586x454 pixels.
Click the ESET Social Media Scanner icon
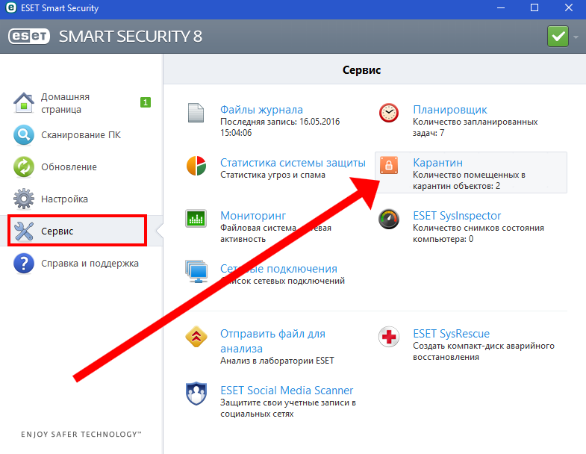(196, 394)
